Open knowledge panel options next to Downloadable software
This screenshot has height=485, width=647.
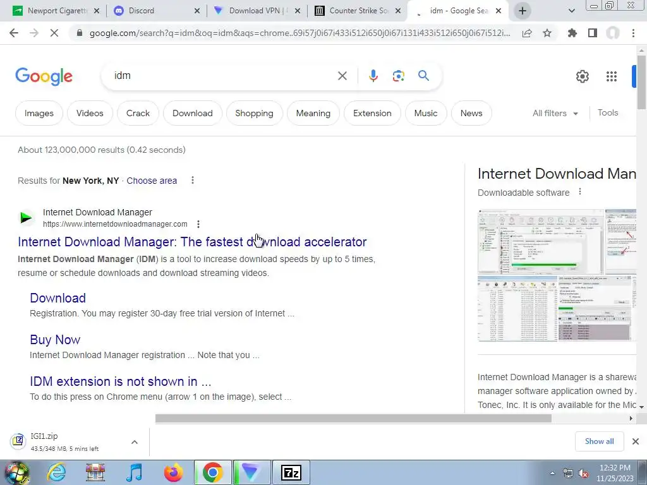pyautogui.click(x=580, y=192)
